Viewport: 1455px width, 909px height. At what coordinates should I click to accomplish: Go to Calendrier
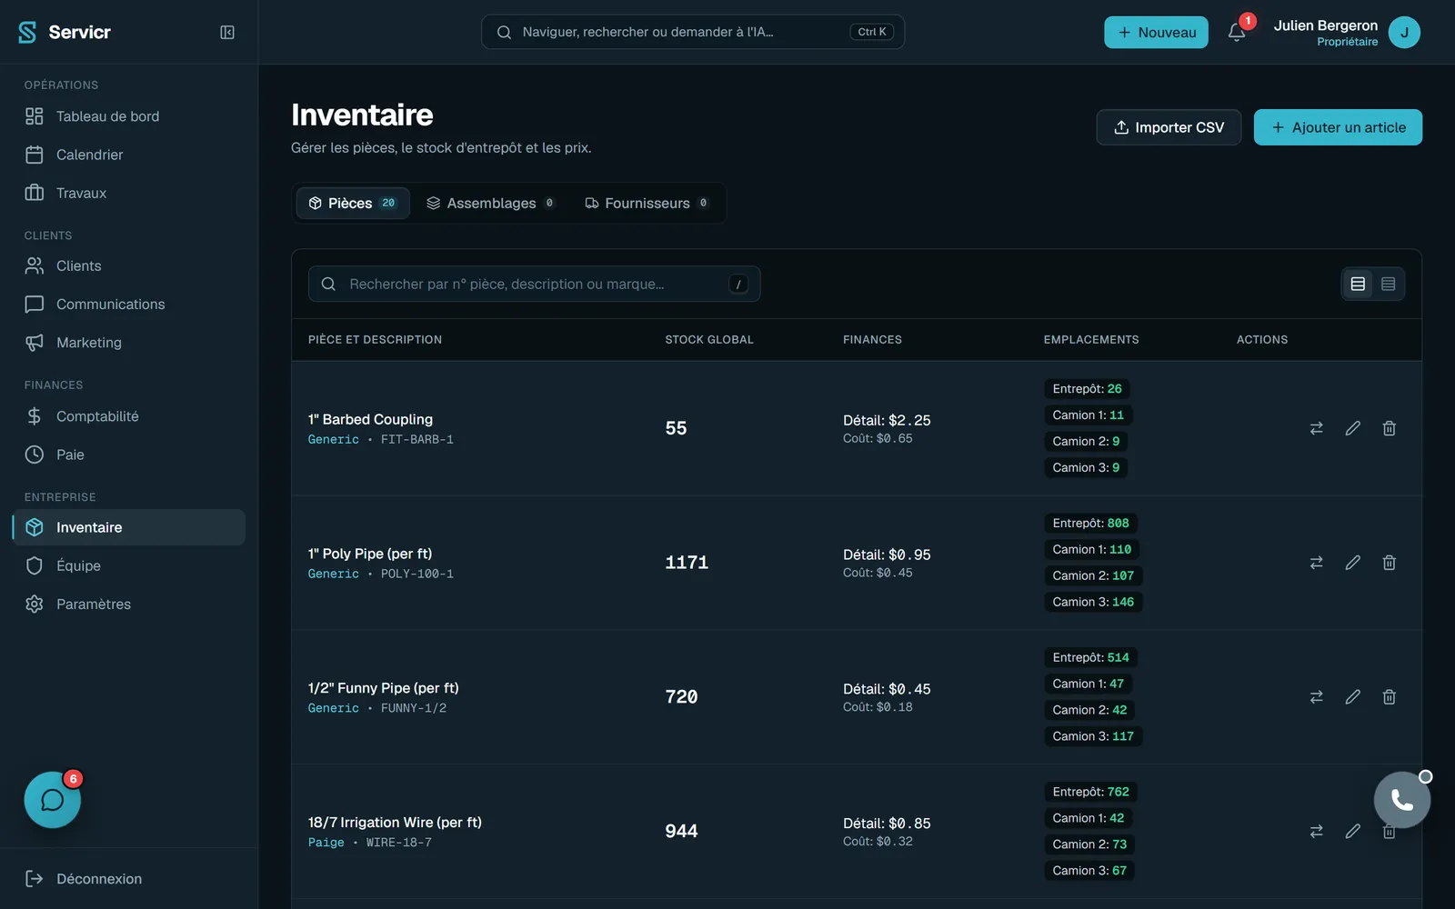tap(129, 155)
